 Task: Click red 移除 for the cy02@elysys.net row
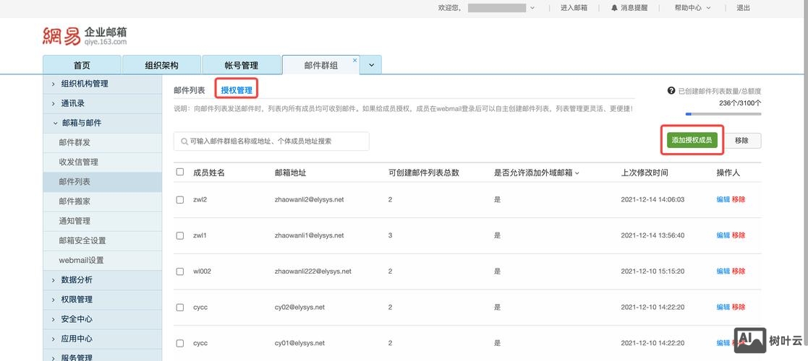click(739, 308)
